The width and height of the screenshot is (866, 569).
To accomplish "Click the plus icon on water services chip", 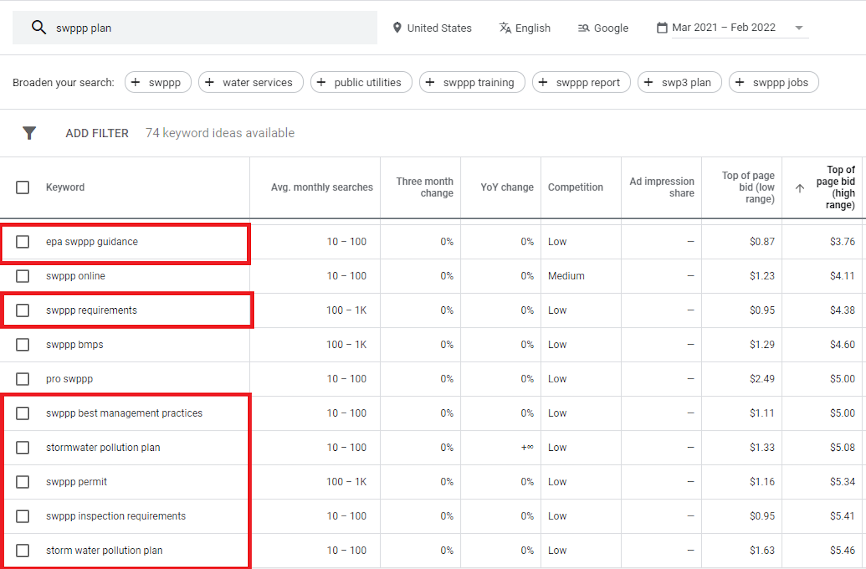I will 209,82.
